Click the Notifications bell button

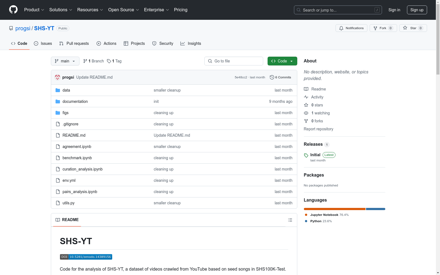(x=351, y=28)
